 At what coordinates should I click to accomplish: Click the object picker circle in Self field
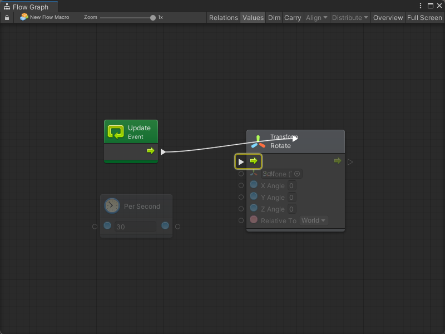coord(297,174)
